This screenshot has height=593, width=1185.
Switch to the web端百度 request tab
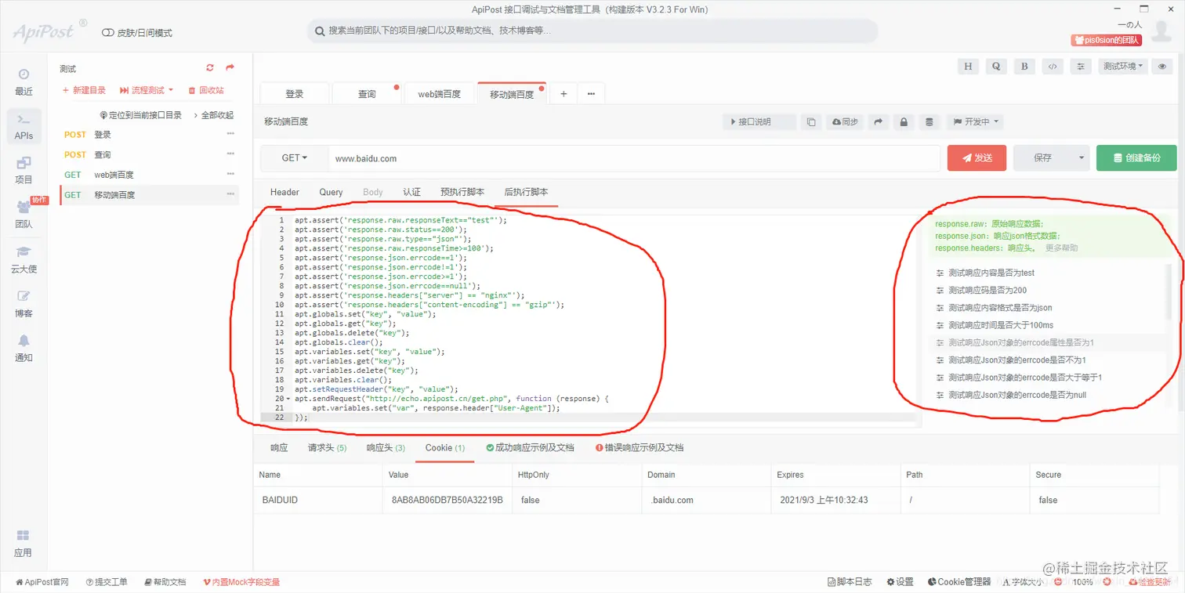pos(440,94)
